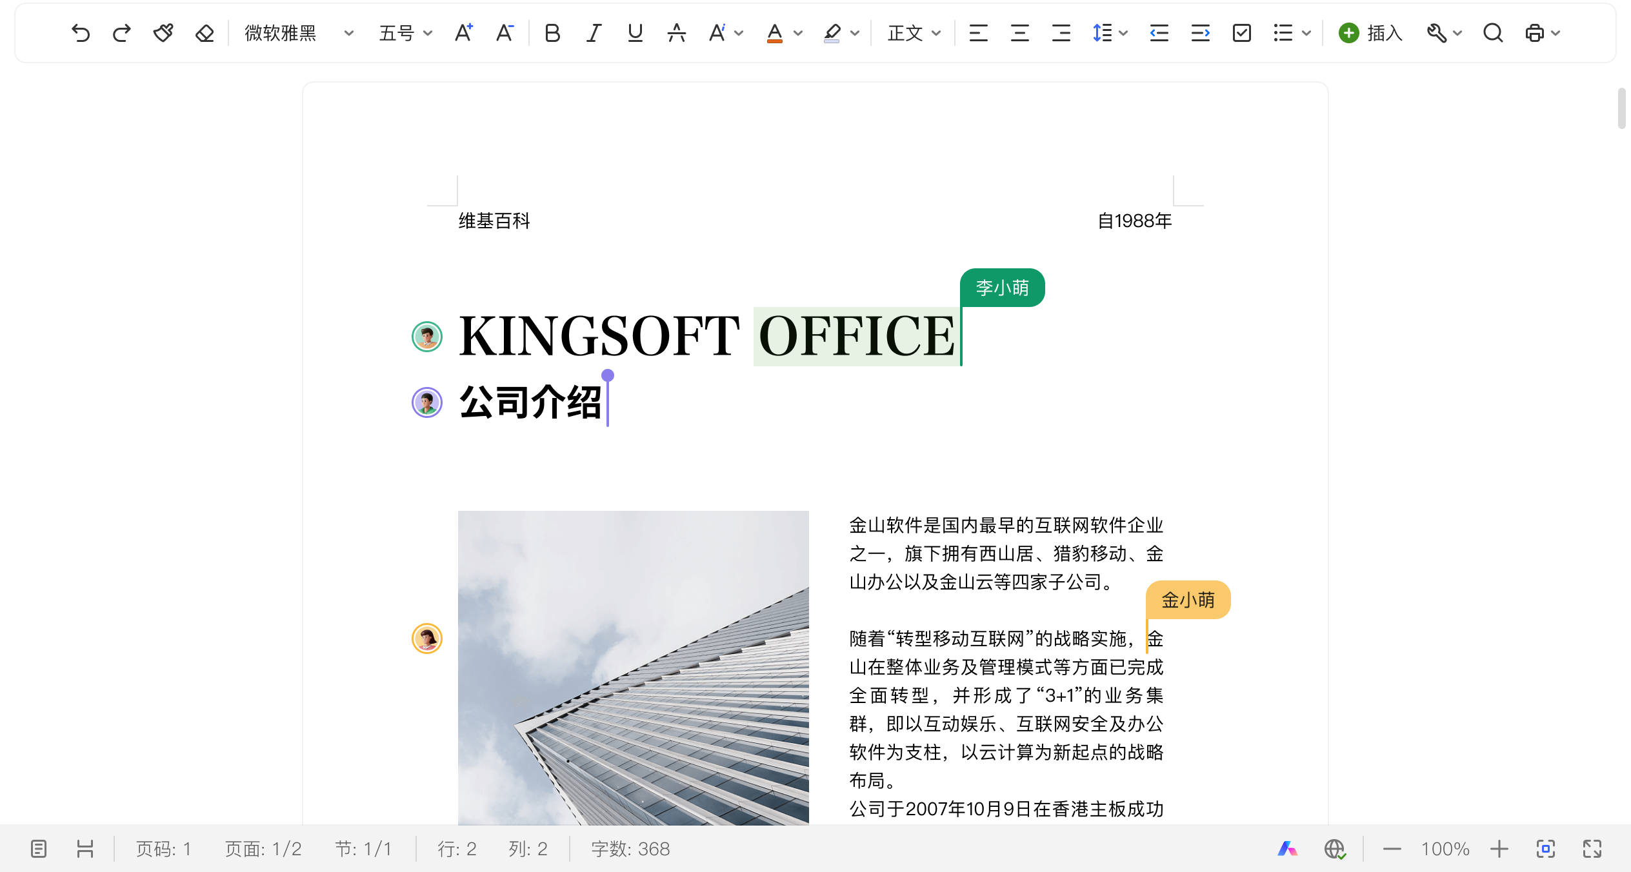1631x872 pixels.
Task: Click the 李小萌 collaborator label
Action: [x=1003, y=288]
